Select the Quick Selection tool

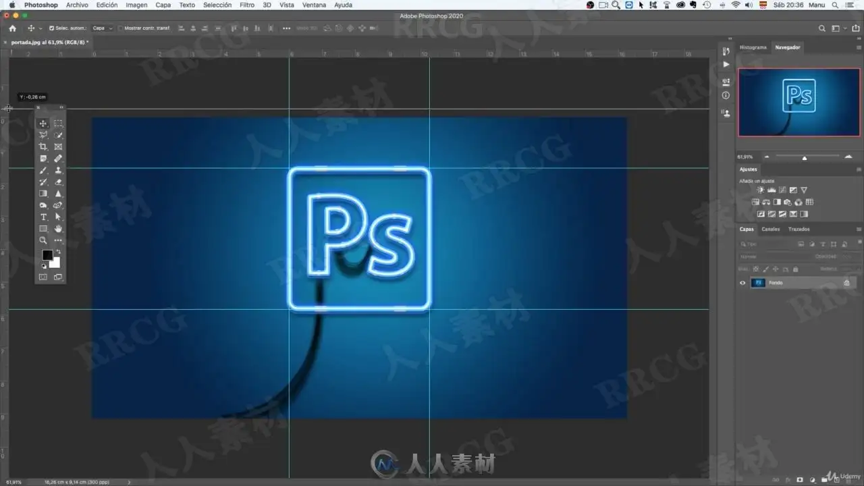pyautogui.click(x=58, y=135)
